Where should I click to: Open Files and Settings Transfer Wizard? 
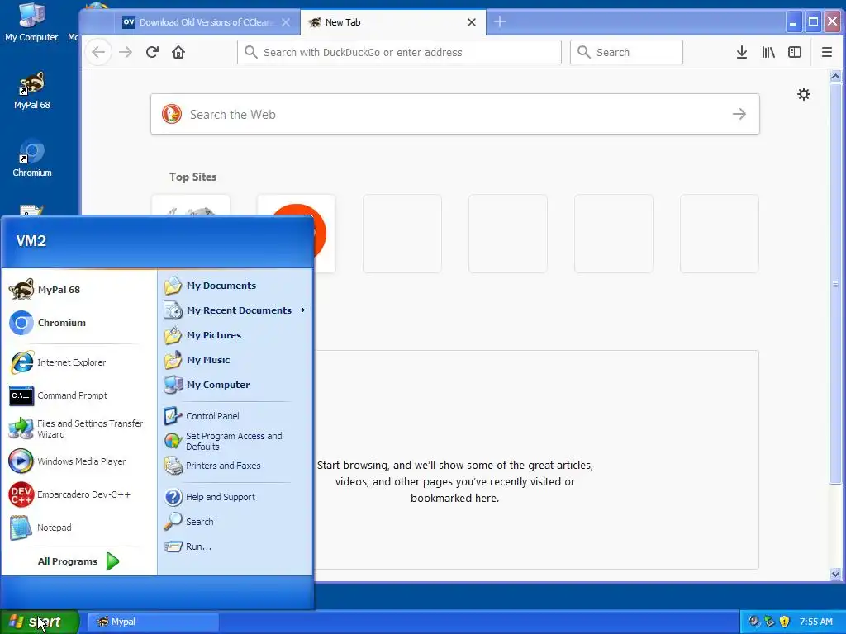78,429
